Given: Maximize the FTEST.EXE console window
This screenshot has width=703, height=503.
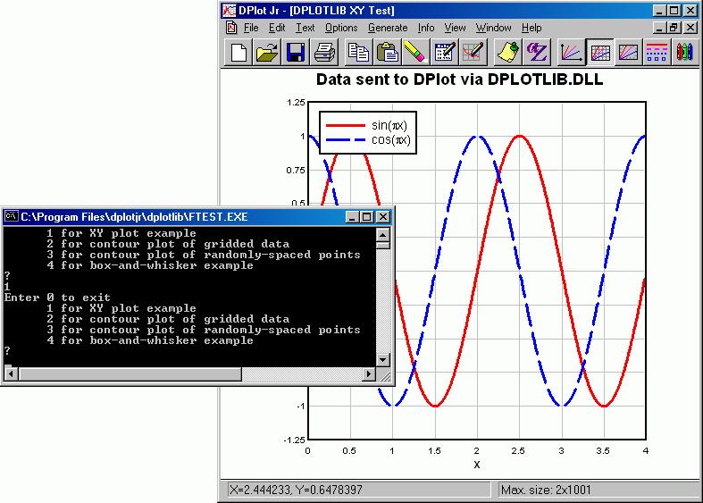Looking at the screenshot, I should [x=367, y=217].
